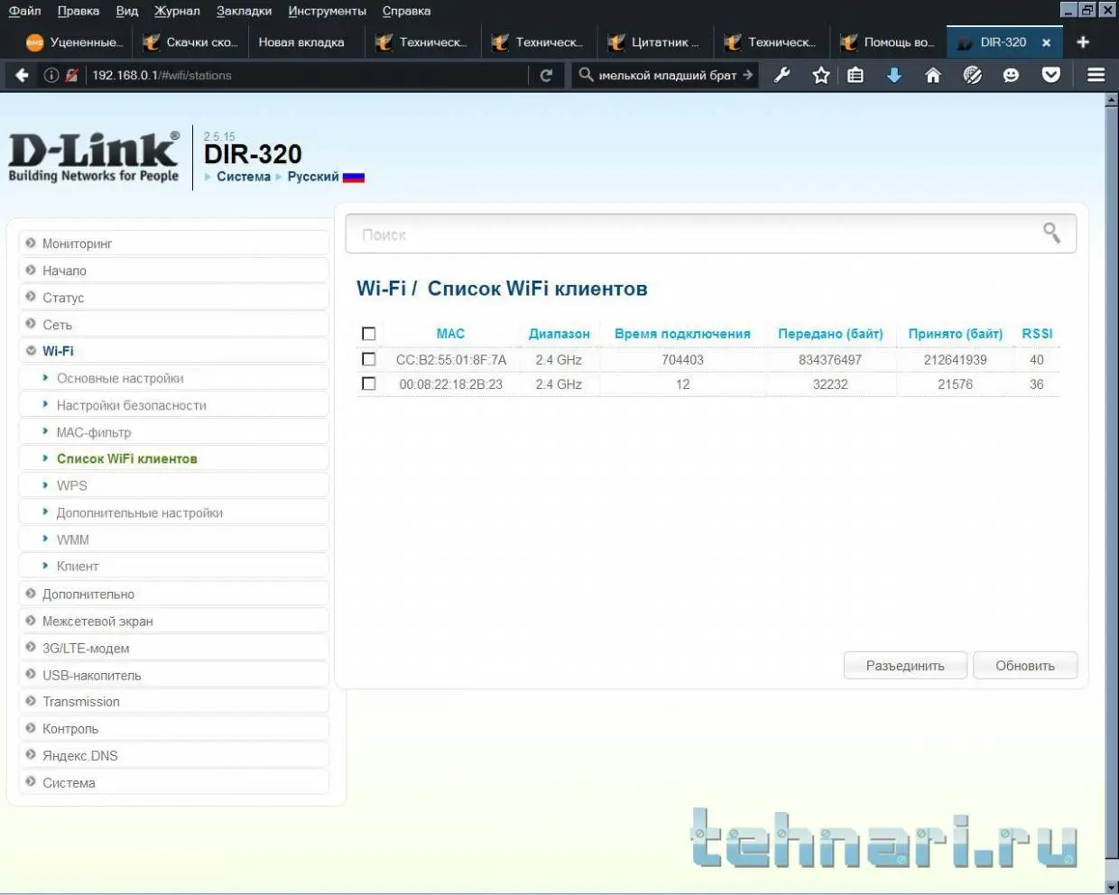Expand the Начало section

173,271
